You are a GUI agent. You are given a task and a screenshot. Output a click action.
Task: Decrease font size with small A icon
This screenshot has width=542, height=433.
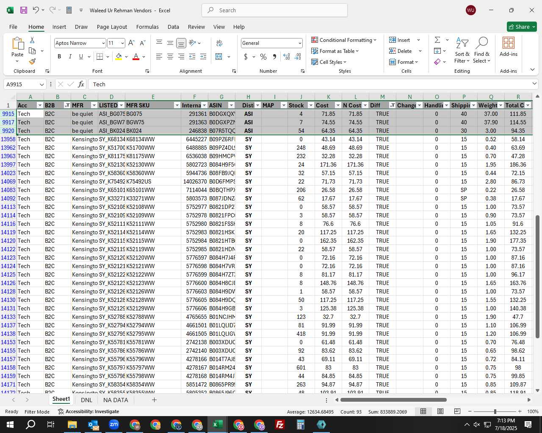(x=142, y=43)
